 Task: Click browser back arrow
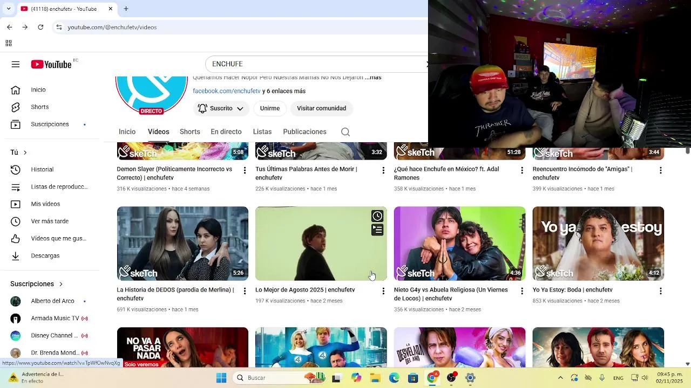point(10,27)
